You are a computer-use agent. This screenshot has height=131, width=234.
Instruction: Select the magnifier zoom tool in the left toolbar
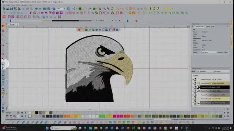tap(3, 54)
